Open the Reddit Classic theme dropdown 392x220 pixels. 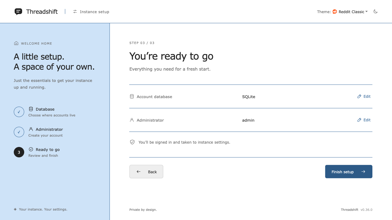click(x=350, y=12)
